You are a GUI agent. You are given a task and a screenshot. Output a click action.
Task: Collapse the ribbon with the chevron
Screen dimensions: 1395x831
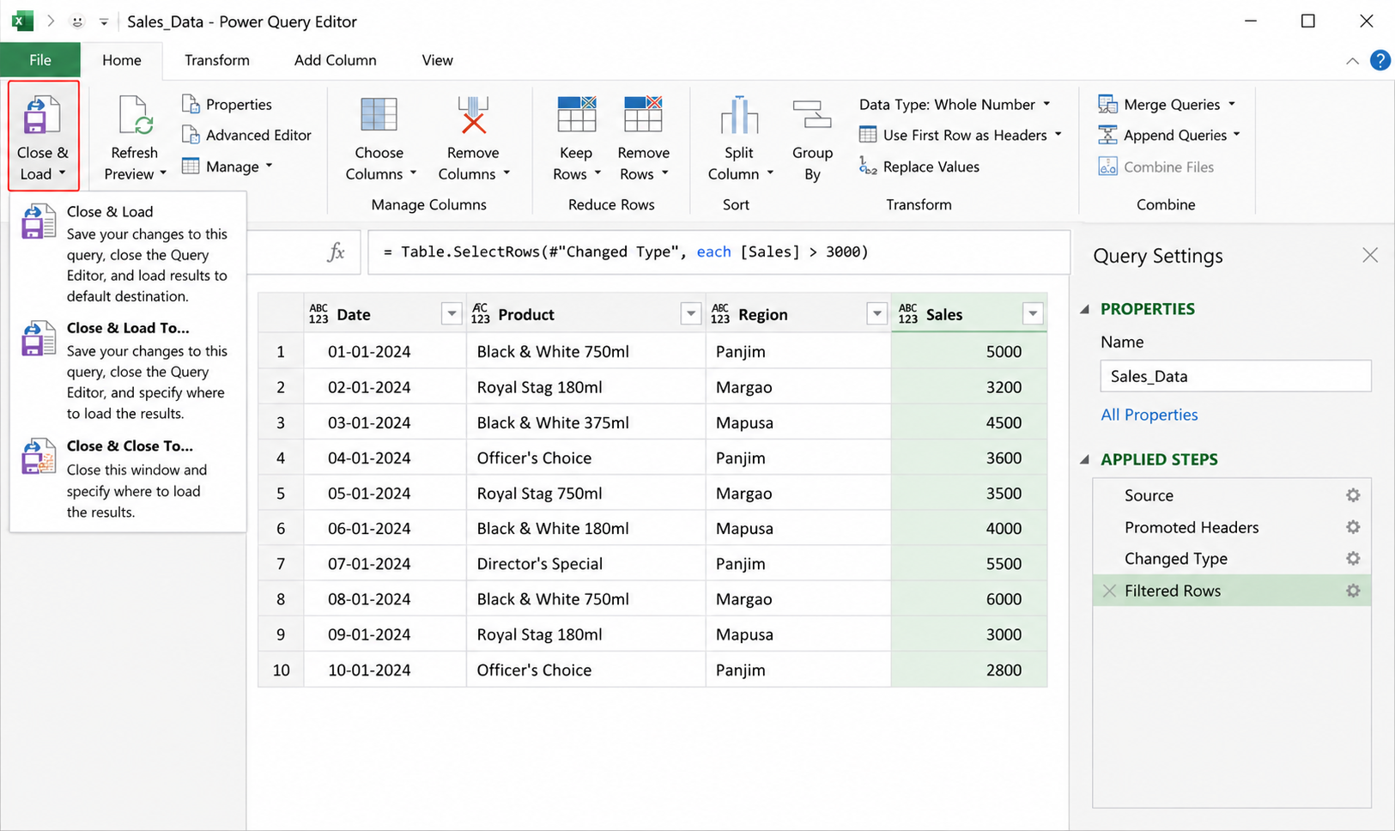tap(1352, 61)
